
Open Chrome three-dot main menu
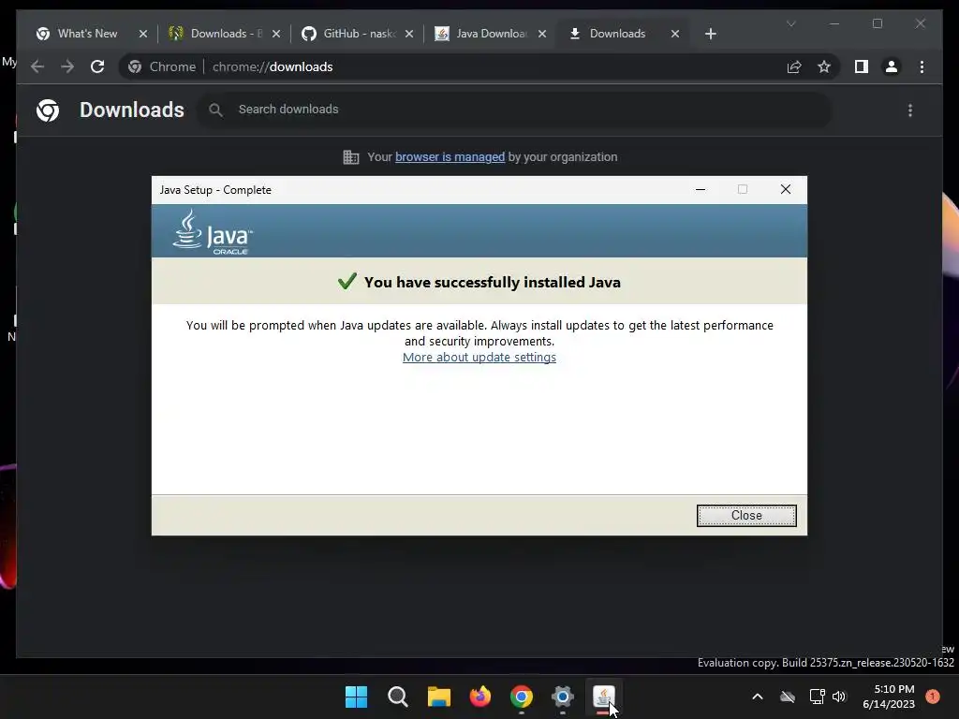922,66
